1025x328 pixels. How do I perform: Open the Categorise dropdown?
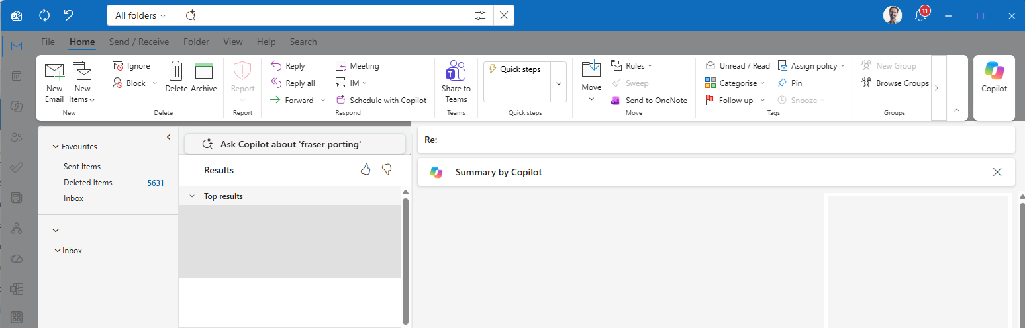[735, 83]
